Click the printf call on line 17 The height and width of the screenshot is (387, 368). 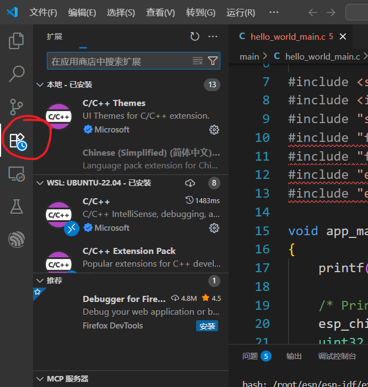341,268
